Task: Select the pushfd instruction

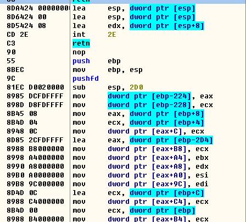Action: pyautogui.click(x=123, y=79)
